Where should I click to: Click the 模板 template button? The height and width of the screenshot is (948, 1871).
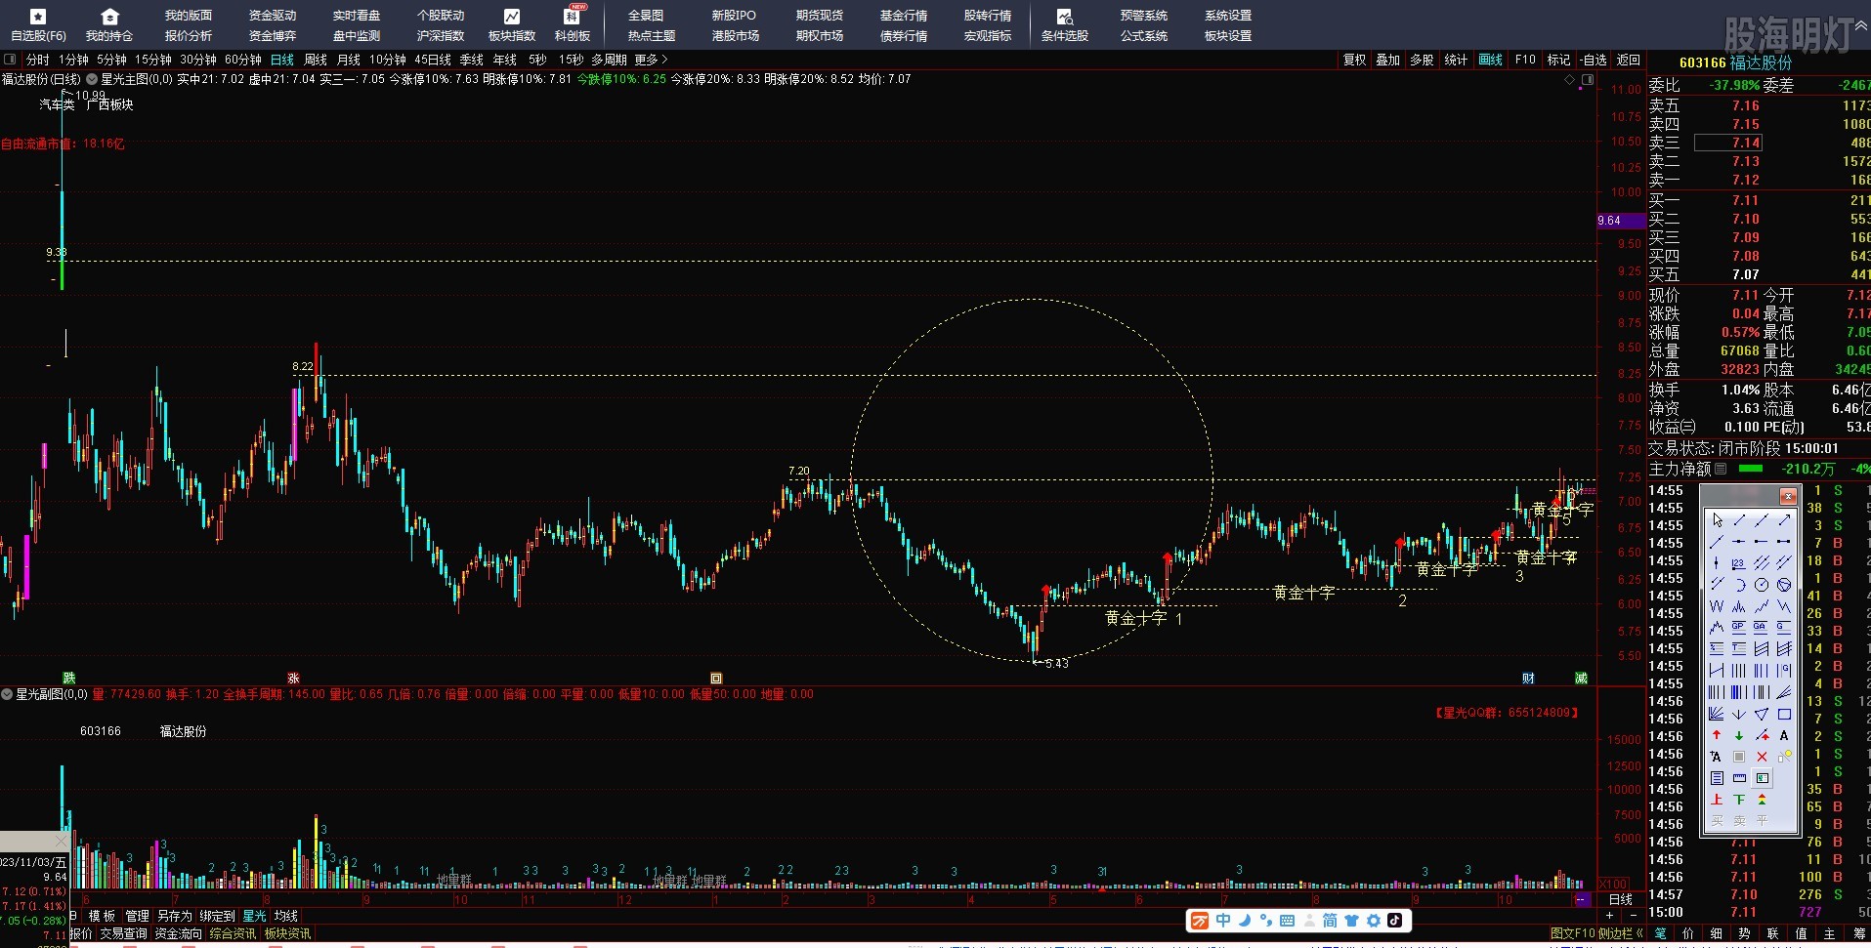click(x=102, y=916)
